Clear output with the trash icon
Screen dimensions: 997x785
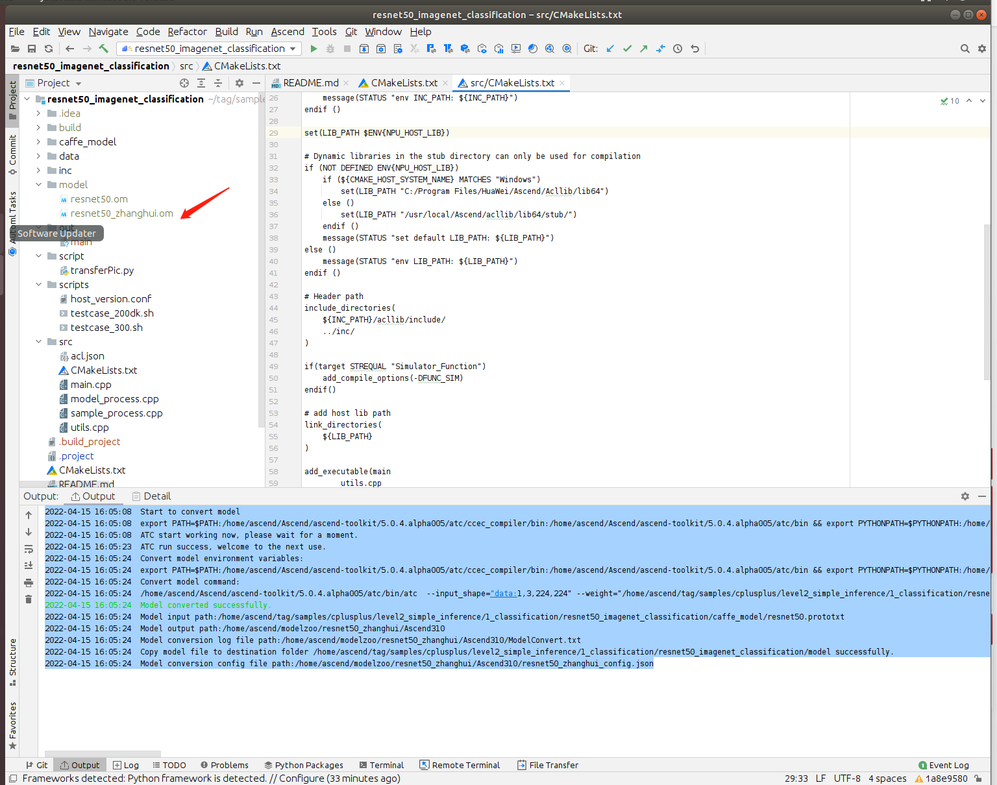click(x=29, y=599)
